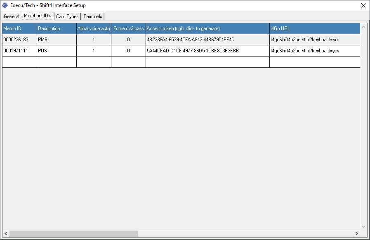Click the i4Go URL ending keyboard=yes
The image size is (370, 240).
click(x=315, y=51)
